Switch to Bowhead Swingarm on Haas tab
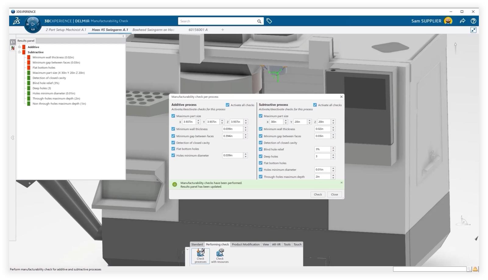 click(x=153, y=30)
